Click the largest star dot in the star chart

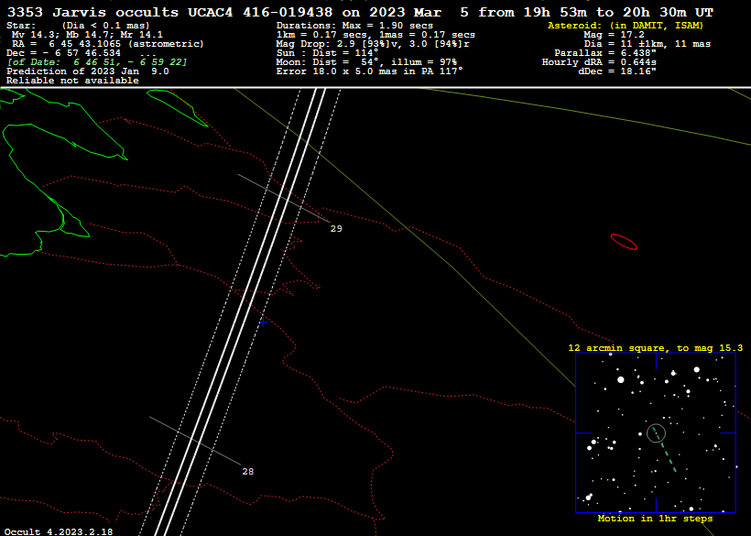[x=621, y=380]
